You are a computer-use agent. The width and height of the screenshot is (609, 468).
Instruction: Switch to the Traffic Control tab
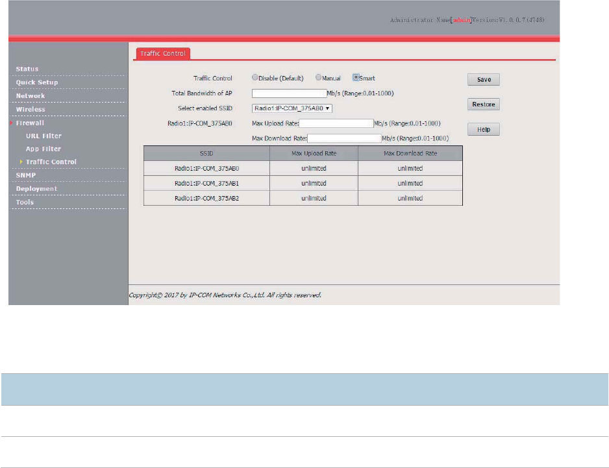(x=163, y=54)
